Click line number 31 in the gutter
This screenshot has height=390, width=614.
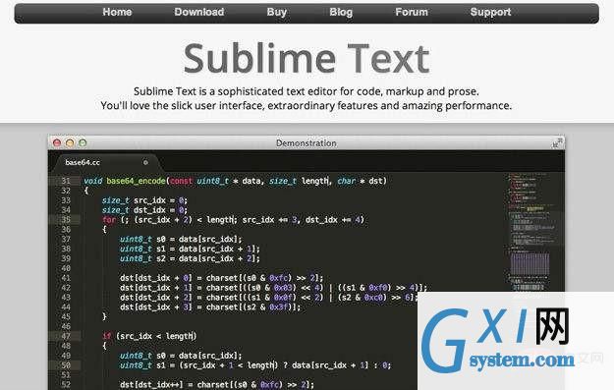pyautogui.click(x=66, y=181)
